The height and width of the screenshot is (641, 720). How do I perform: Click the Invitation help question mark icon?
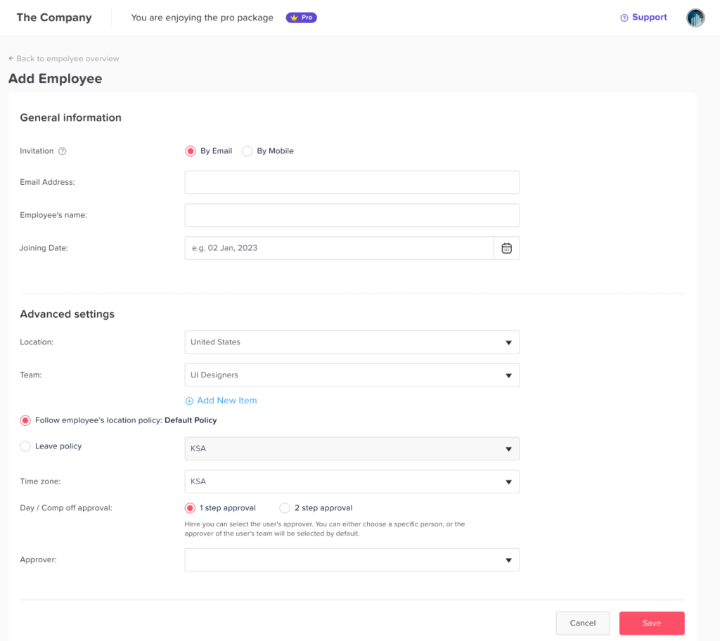(x=63, y=151)
